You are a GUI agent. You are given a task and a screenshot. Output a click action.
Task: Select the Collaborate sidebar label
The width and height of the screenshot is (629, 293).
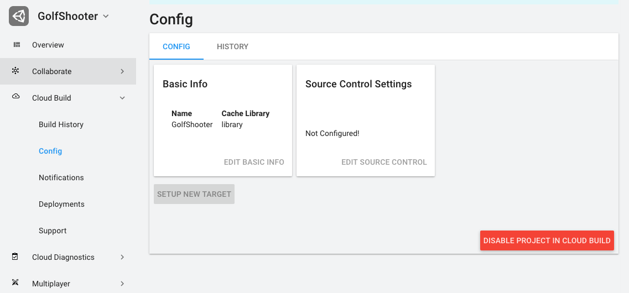click(52, 71)
